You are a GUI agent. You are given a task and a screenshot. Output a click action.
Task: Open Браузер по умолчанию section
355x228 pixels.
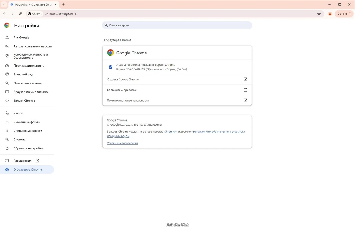[x=27, y=92]
